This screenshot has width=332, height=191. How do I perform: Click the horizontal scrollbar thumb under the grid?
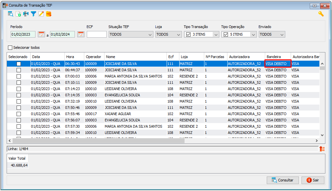pyautogui.click(x=98, y=141)
